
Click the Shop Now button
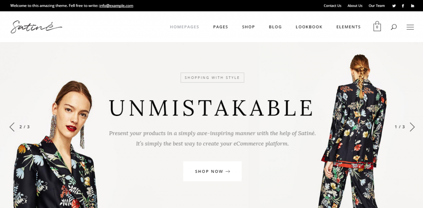(212, 171)
